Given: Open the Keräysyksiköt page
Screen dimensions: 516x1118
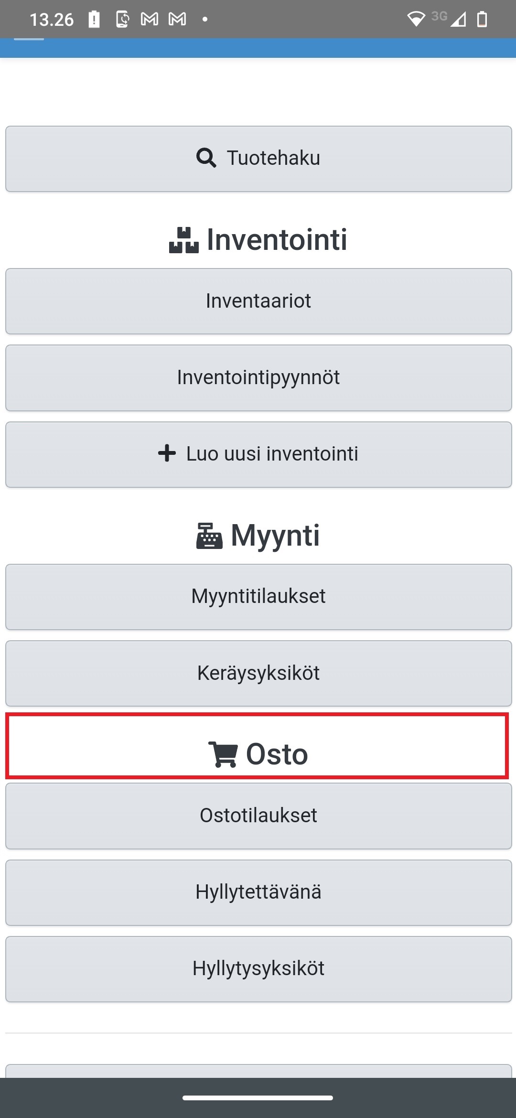Looking at the screenshot, I should coord(258,673).
